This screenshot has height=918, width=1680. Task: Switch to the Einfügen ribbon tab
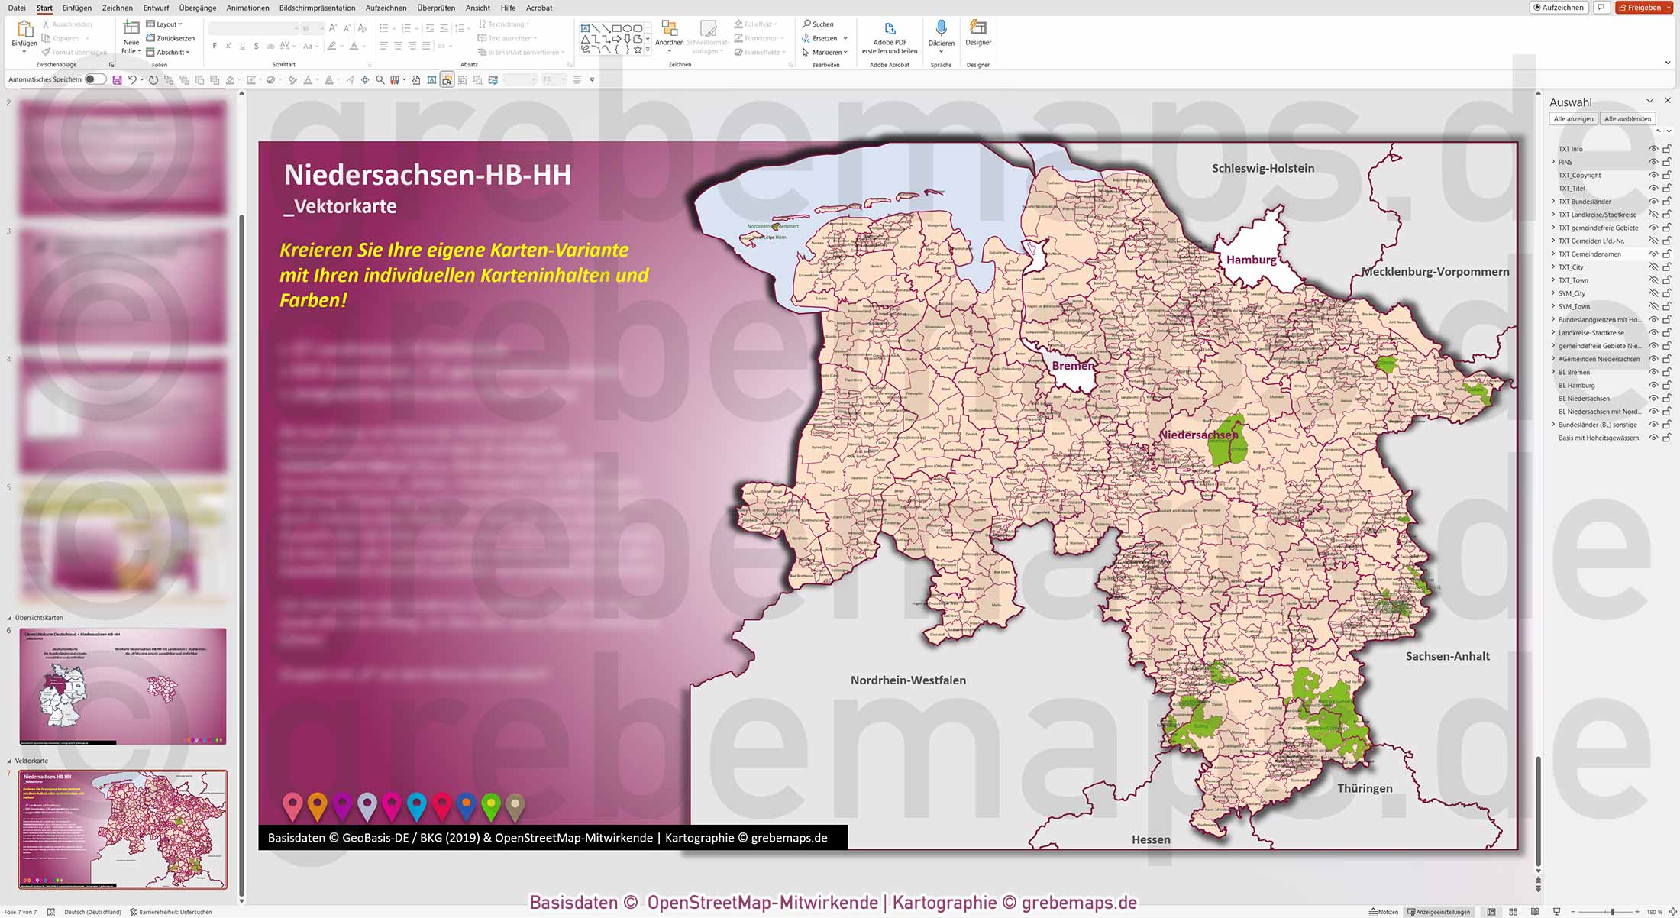(x=76, y=8)
